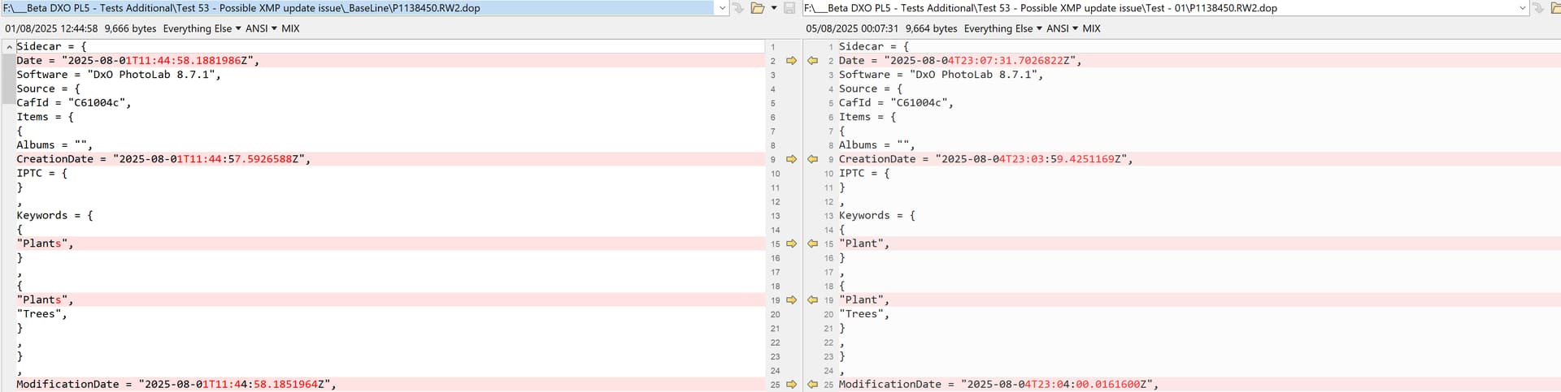The width and height of the screenshot is (1561, 392).
Task: Click the left pane browse folder icon
Action: (x=757, y=8)
